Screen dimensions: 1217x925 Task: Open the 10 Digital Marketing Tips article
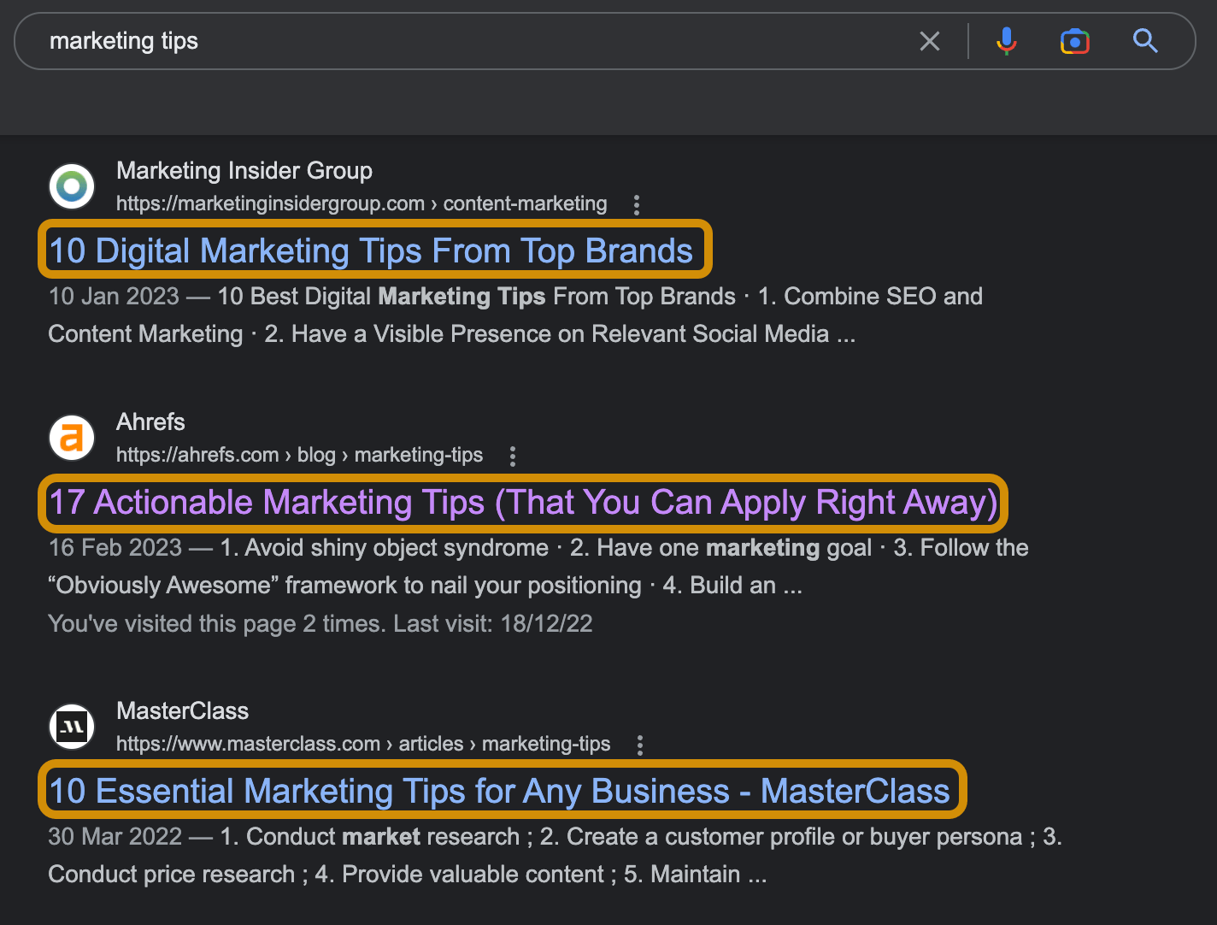point(370,250)
